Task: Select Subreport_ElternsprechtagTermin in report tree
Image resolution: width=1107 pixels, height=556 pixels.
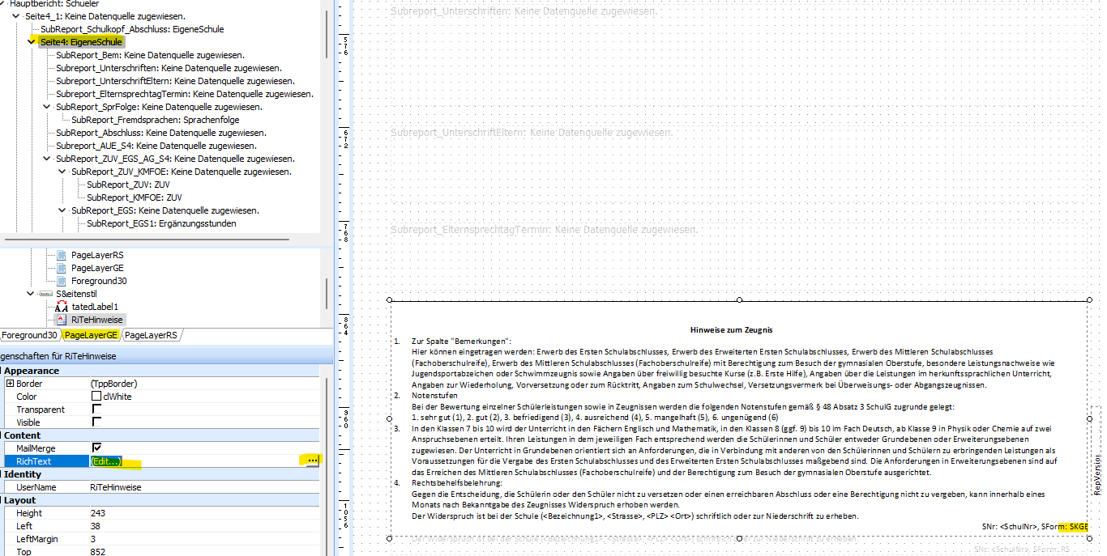Action: [184, 94]
